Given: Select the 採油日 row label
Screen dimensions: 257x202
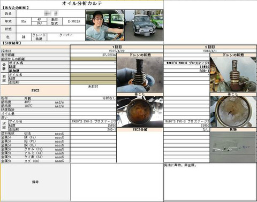Looking at the screenshot, I should [35, 51].
